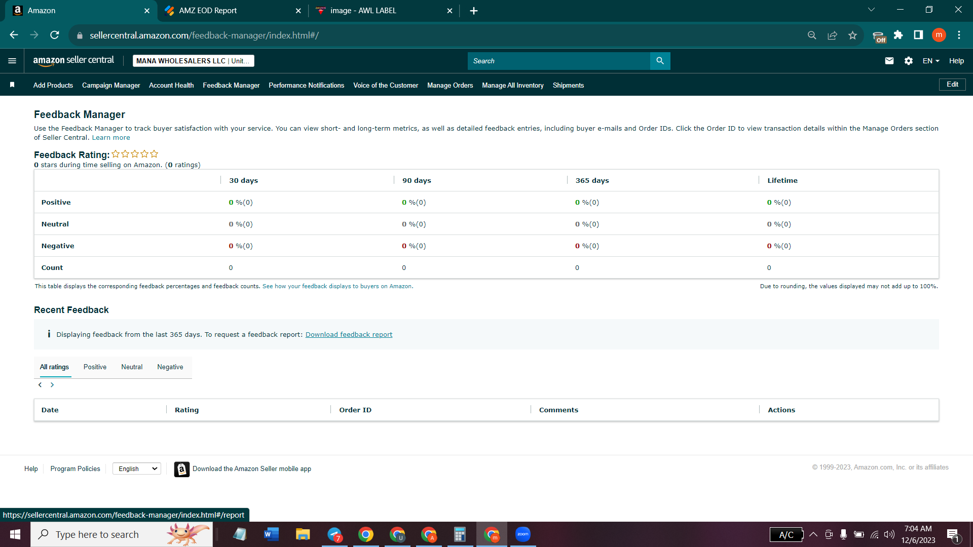Click the Help link in the footer
This screenshot has width=973, height=547.
(x=31, y=469)
